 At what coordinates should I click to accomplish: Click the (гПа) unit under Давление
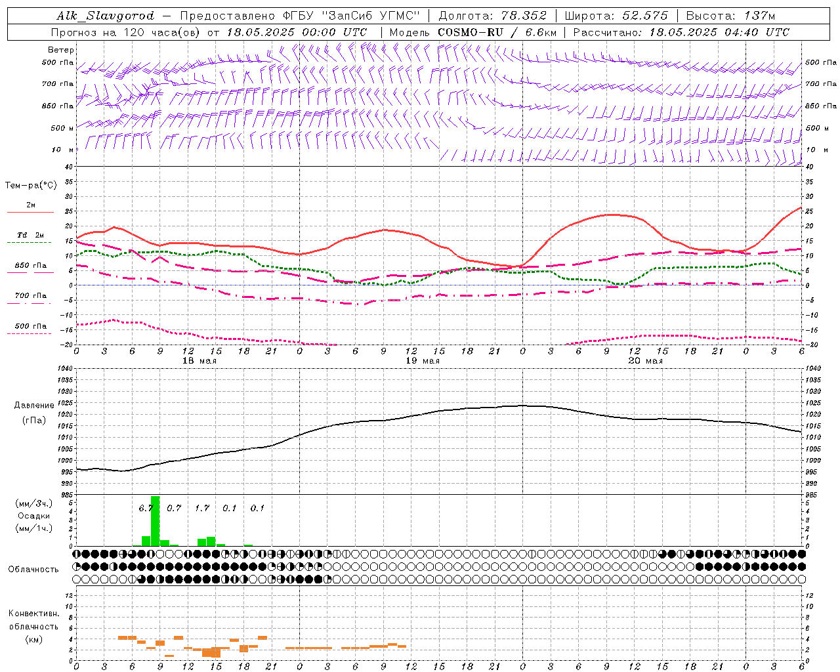tap(33, 421)
